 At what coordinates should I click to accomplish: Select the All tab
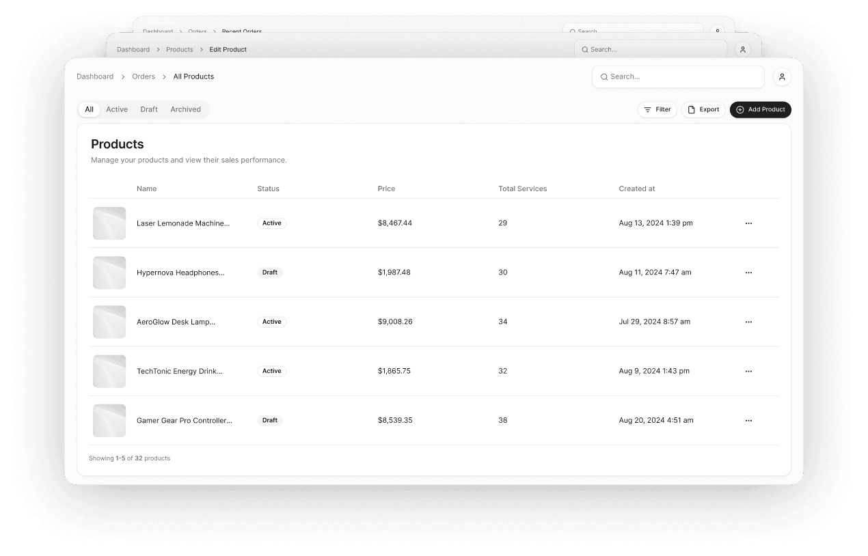[x=89, y=109]
